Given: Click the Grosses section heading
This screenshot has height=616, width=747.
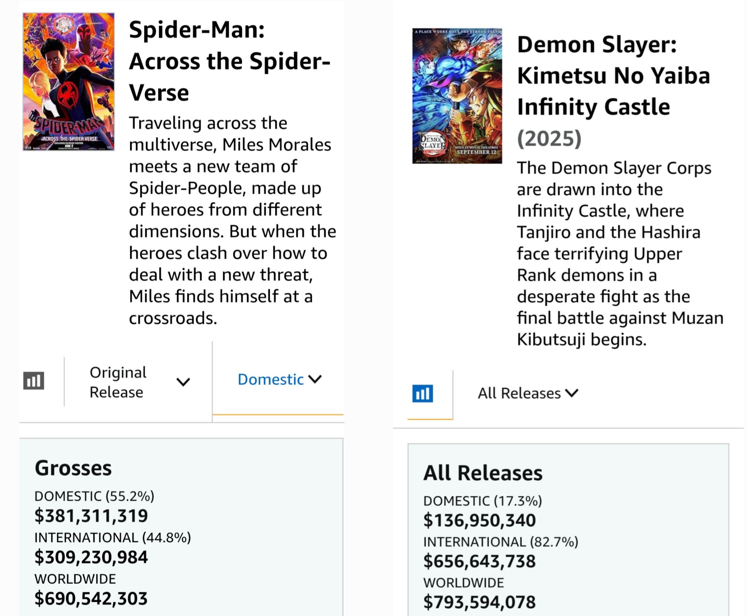Looking at the screenshot, I should point(73,468).
